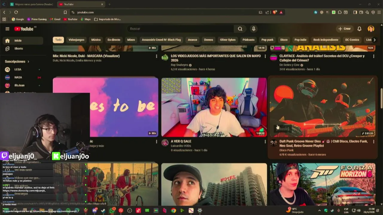Reload the page
This screenshot has width=383, height=215.
(x=16, y=12)
